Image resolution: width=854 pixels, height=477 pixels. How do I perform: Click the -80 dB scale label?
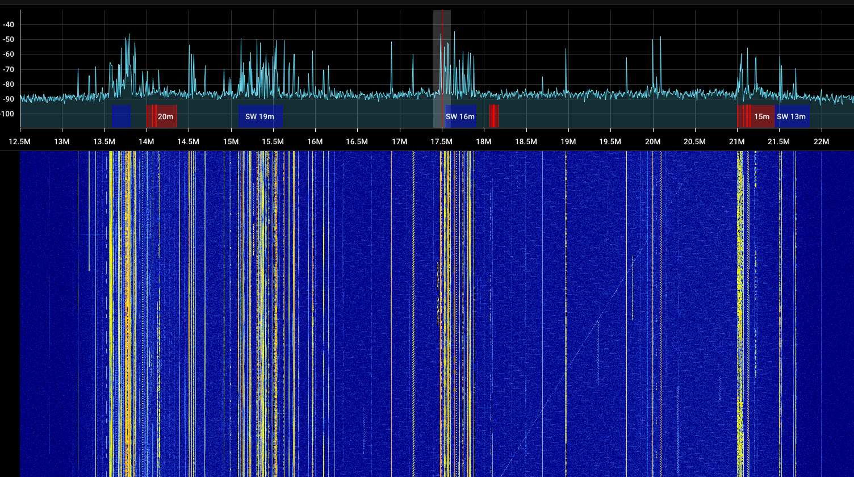tap(9, 84)
